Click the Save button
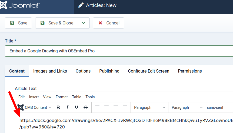Viewport: 233px width, 133px height. (x=18, y=23)
